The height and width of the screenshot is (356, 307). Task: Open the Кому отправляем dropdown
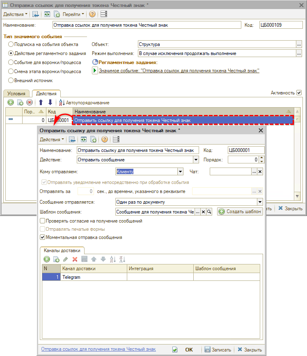pos(180,172)
